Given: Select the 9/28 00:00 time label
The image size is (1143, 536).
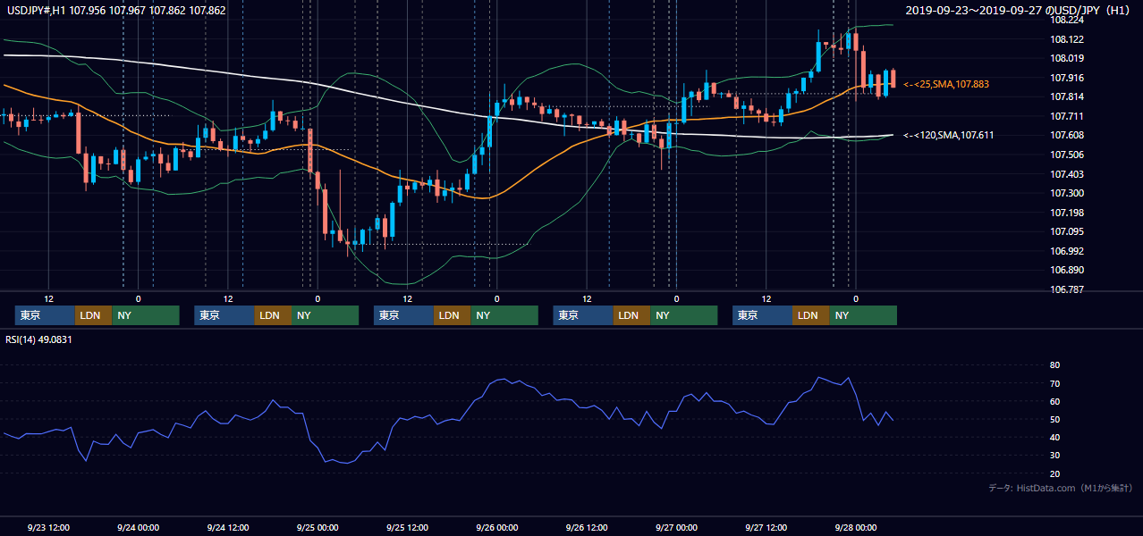Looking at the screenshot, I should (x=856, y=527).
